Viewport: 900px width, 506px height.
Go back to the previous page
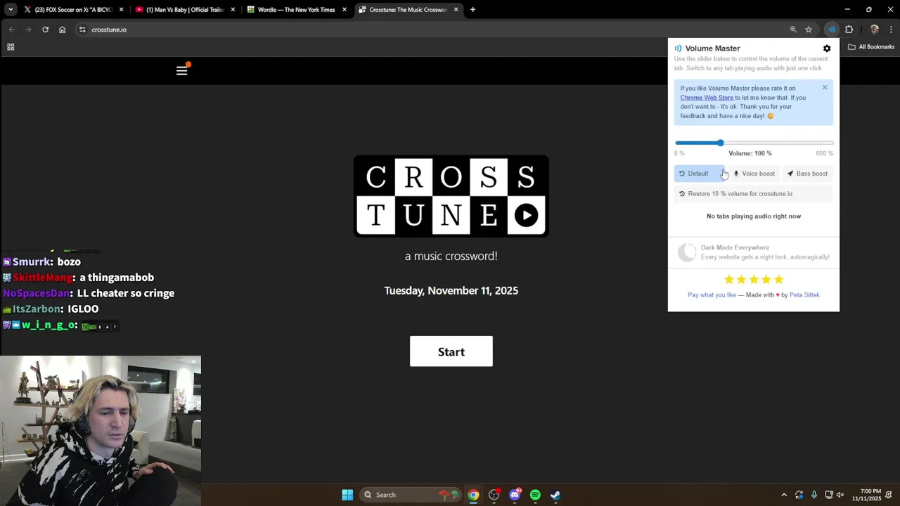pos(12,30)
